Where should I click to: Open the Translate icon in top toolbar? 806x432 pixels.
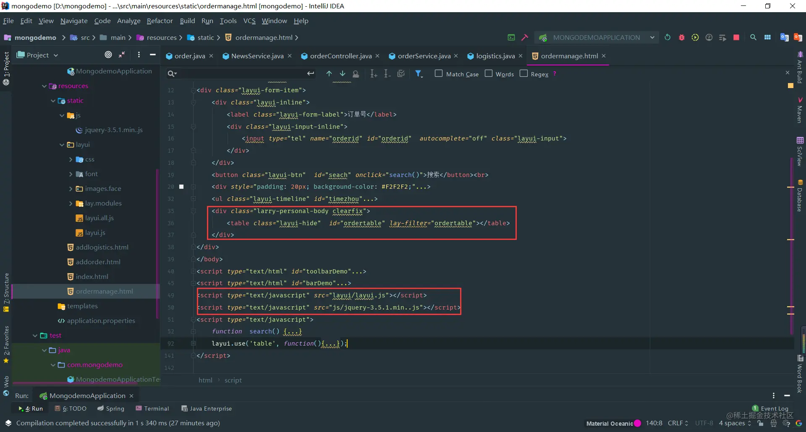pyautogui.click(x=784, y=37)
